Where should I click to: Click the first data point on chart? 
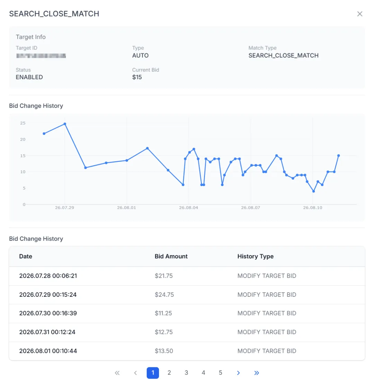44,134
